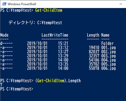The height and width of the screenshot is (101, 126).
Task: Click the LastWriteTime column header
Action: (55, 35)
